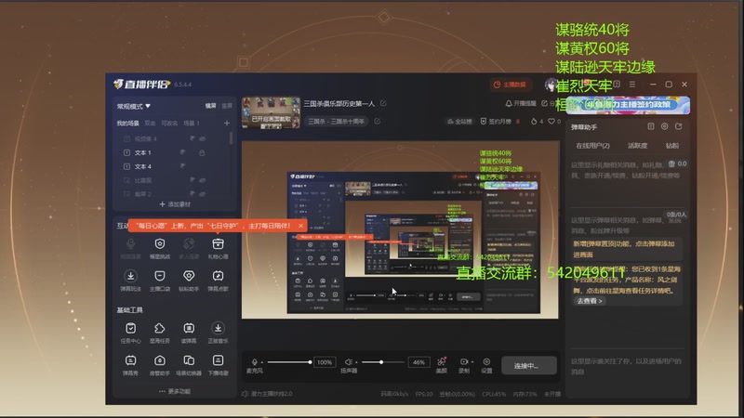Viewport: 744px width, 418px height.
Task: Edit the stream title pencil icon
Action: tap(383, 103)
